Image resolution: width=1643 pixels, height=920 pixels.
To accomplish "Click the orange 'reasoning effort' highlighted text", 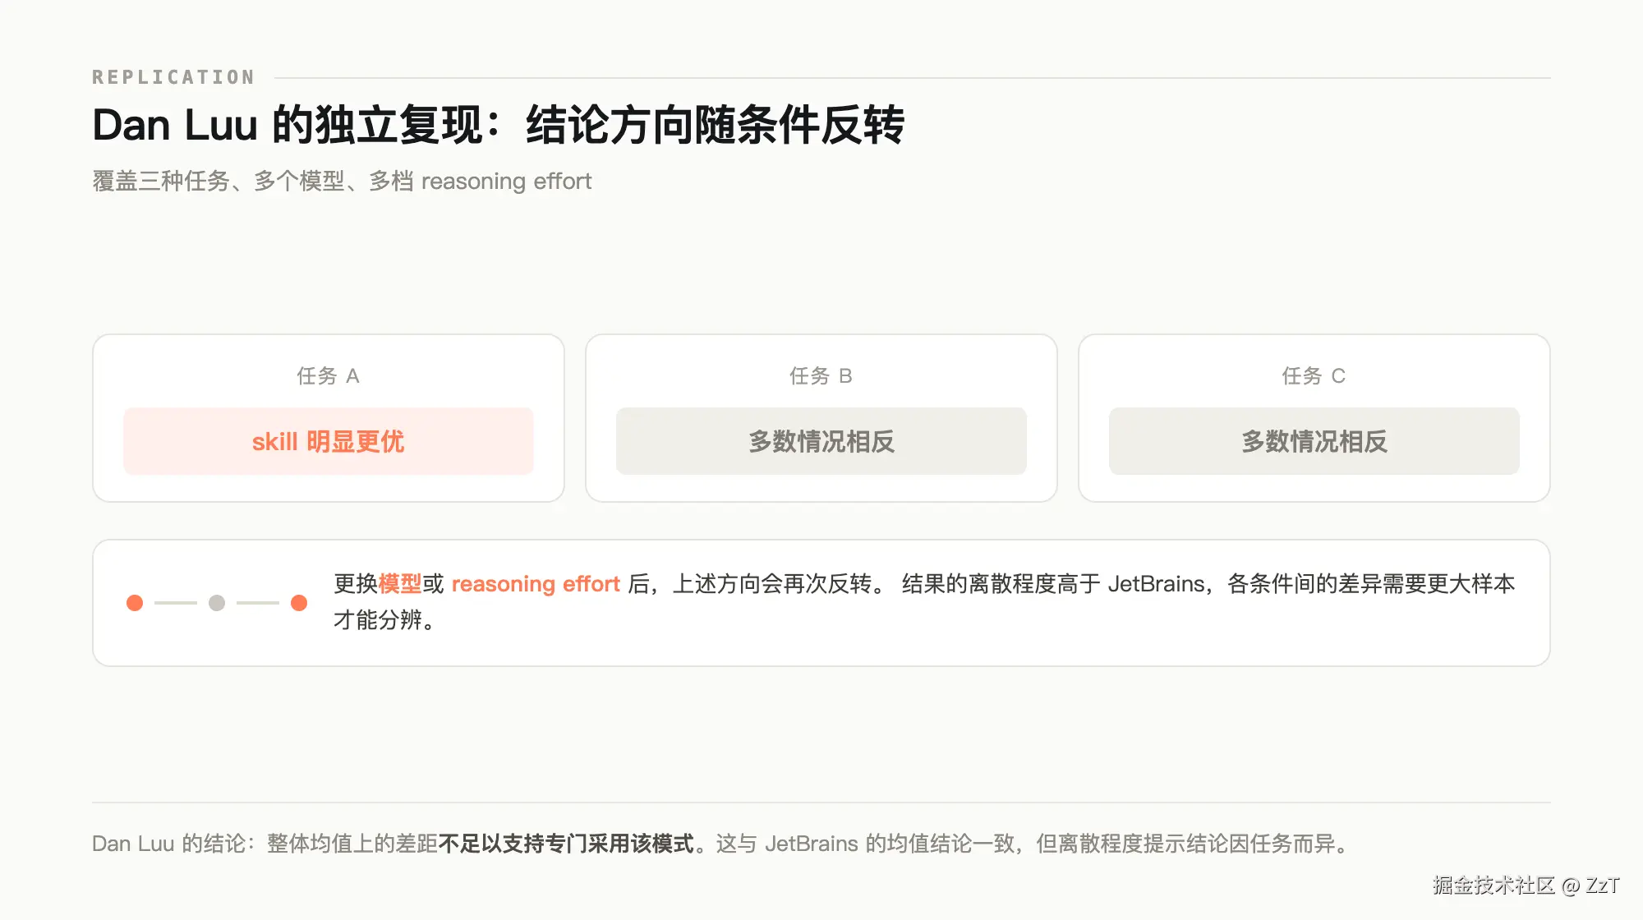I will tap(536, 584).
